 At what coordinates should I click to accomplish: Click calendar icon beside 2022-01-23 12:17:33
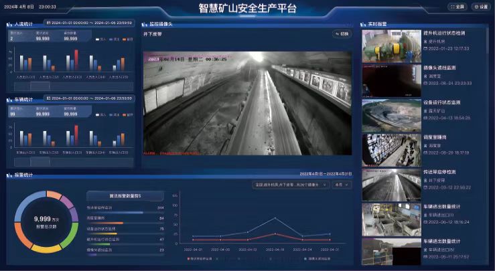pos(425,49)
